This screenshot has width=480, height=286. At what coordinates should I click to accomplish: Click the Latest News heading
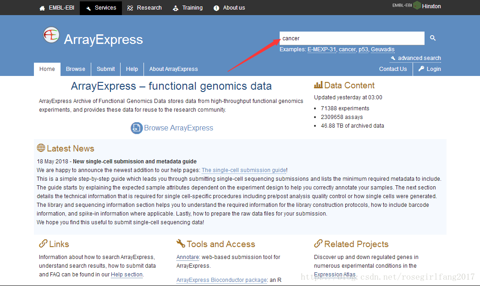click(71, 149)
